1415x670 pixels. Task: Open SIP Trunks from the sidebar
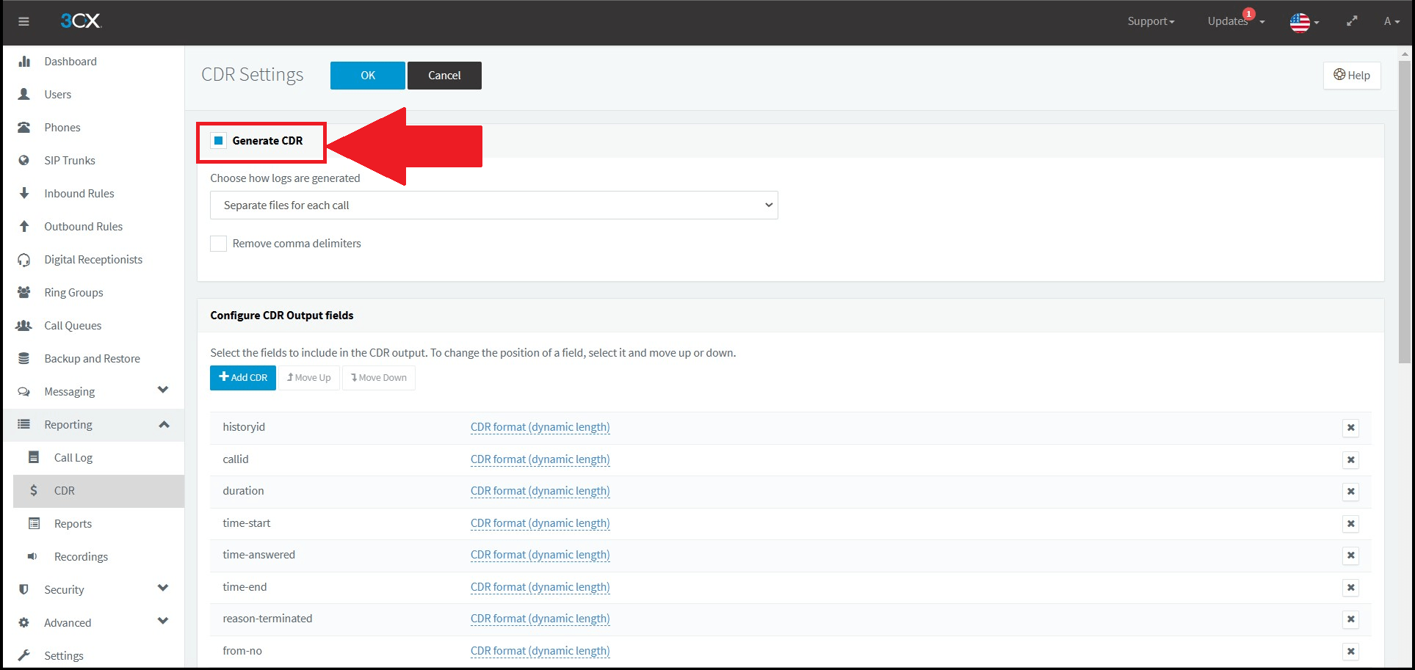(x=69, y=160)
